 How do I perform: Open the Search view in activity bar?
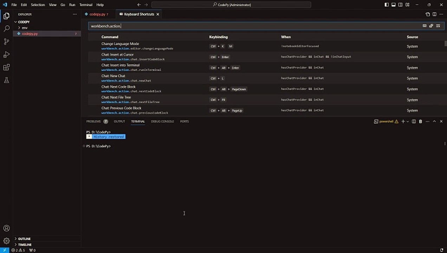point(6,29)
